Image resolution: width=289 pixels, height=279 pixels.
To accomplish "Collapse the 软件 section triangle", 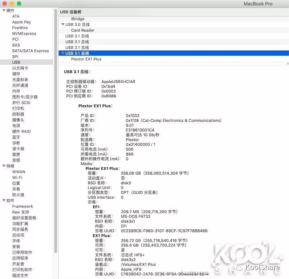I will coord(4,201).
